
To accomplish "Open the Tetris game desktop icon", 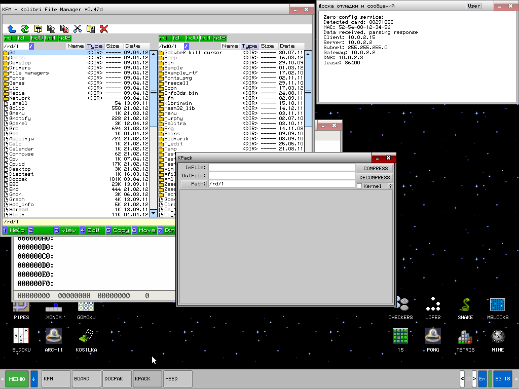I will pos(465,338).
